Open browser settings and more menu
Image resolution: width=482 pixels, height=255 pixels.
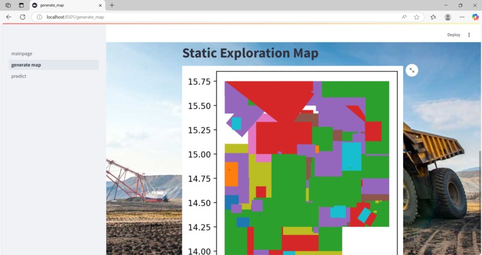coord(462,17)
